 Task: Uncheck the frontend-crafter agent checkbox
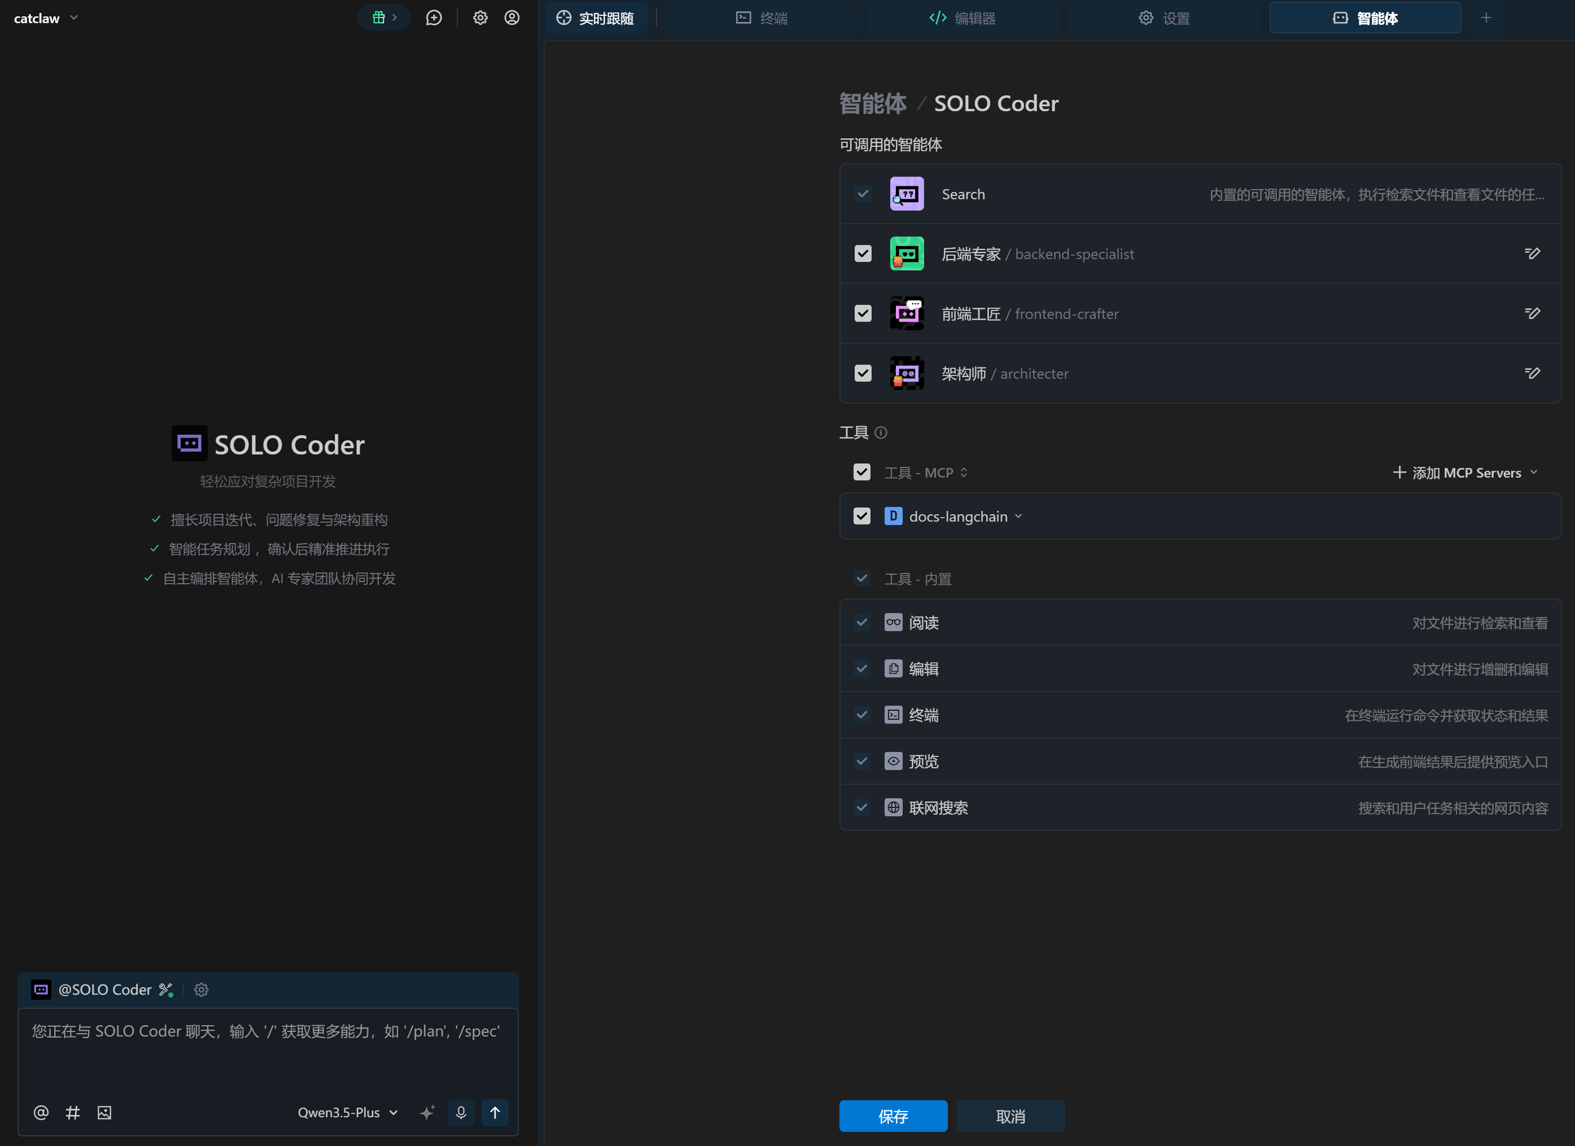coord(863,313)
